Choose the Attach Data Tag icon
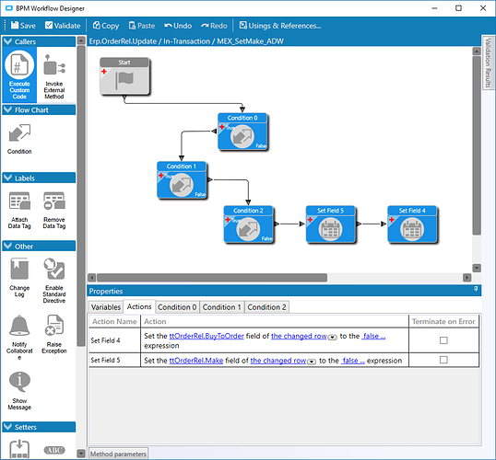 (x=19, y=201)
